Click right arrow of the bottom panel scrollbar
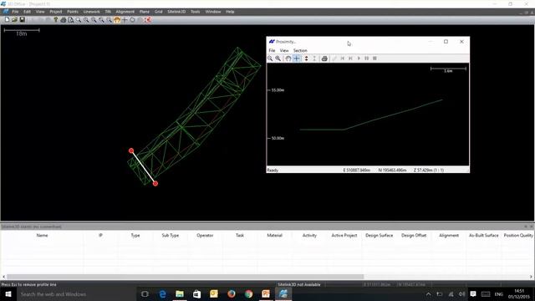Image resolution: width=535 pixels, height=301 pixels. coord(532,277)
